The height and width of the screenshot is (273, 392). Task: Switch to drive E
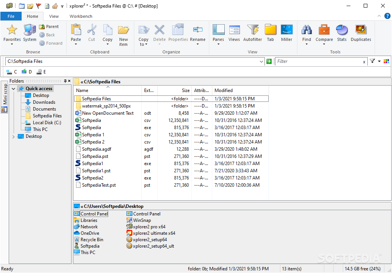coord(41,72)
